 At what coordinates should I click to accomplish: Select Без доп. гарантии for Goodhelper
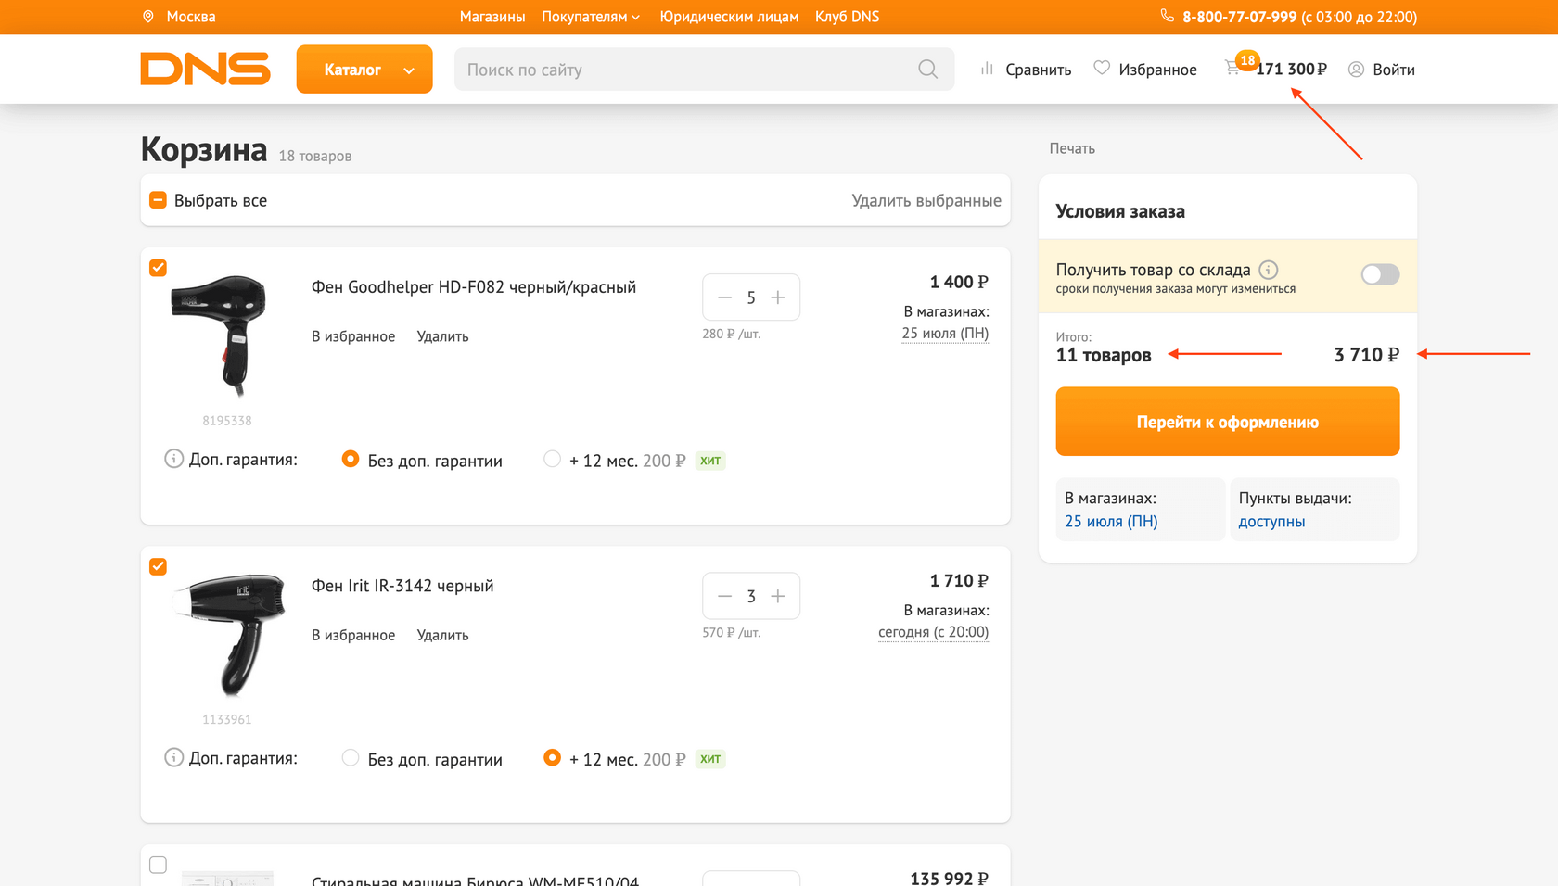(x=350, y=459)
